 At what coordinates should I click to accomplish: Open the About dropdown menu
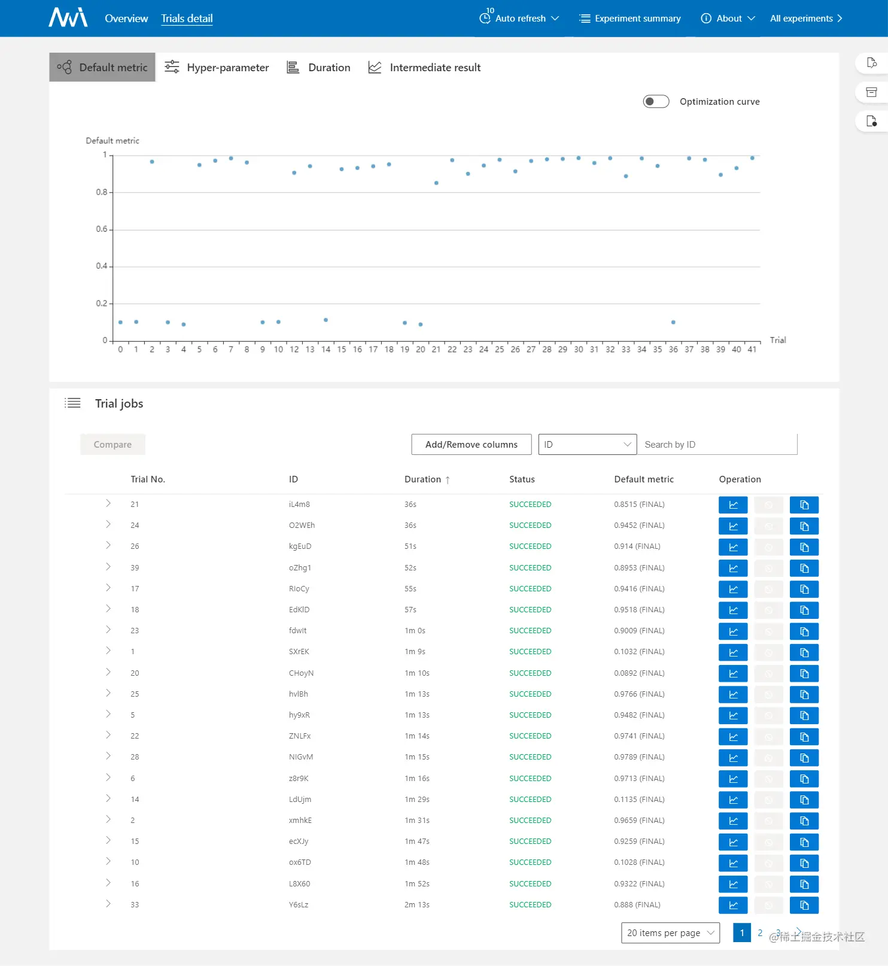point(728,18)
